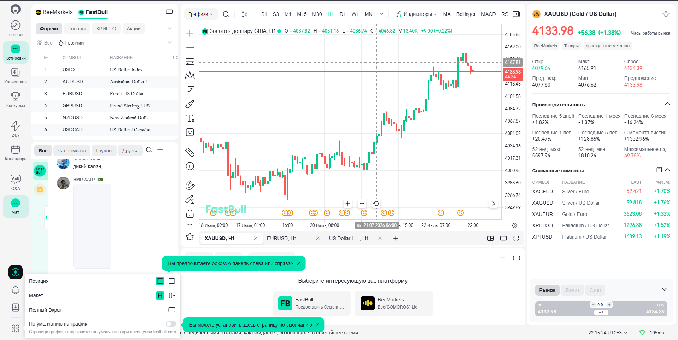Open the 24/7 news section

(x=16, y=129)
